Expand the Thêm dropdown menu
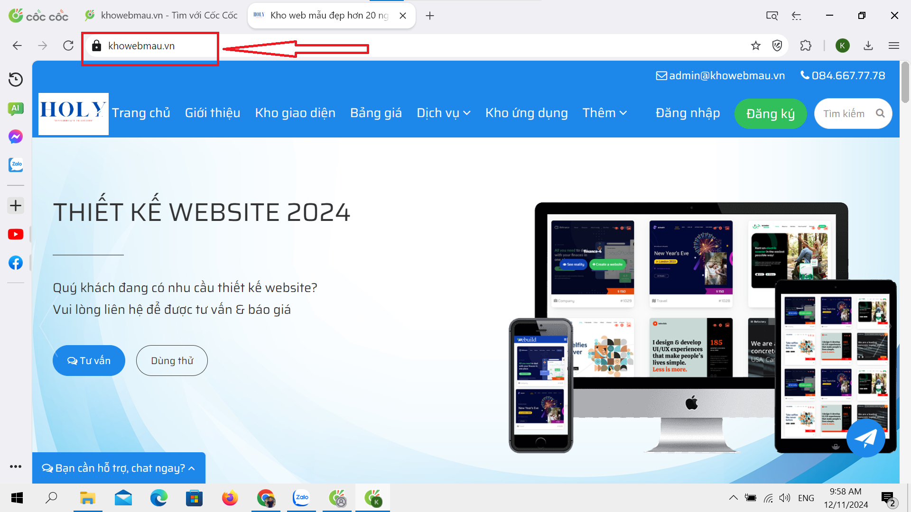911x512 pixels. click(x=604, y=113)
